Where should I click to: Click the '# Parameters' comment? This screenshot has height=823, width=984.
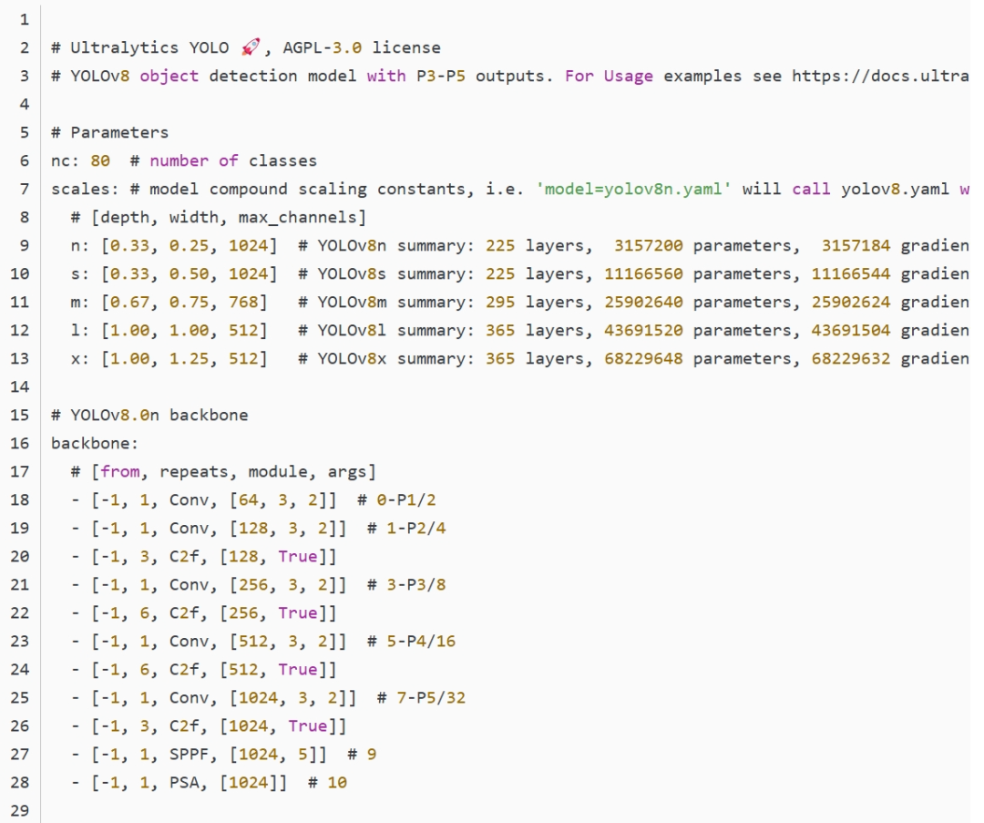[x=110, y=132]
